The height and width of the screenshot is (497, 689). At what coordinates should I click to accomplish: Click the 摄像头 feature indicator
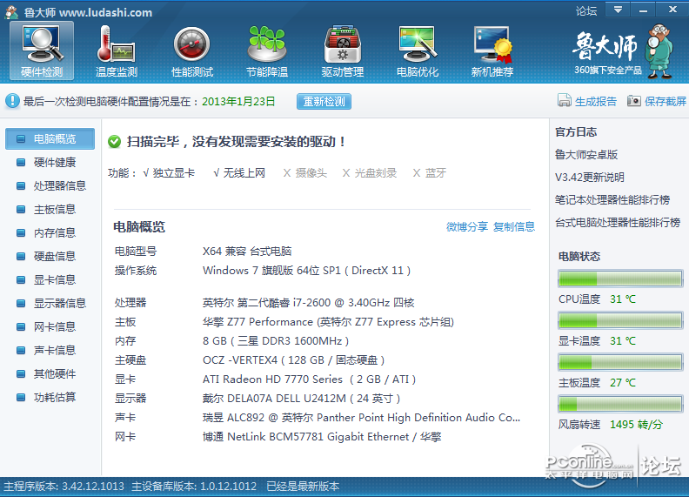[305, 173]
